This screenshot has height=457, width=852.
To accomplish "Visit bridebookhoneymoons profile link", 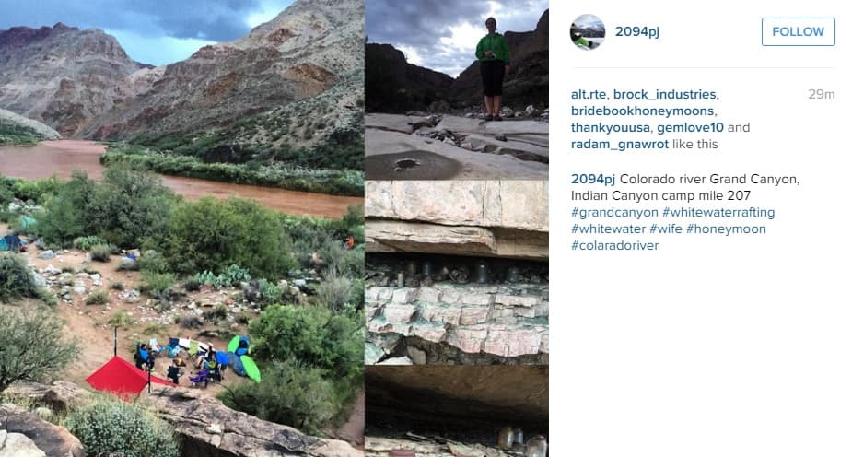I will click(643, 111).
